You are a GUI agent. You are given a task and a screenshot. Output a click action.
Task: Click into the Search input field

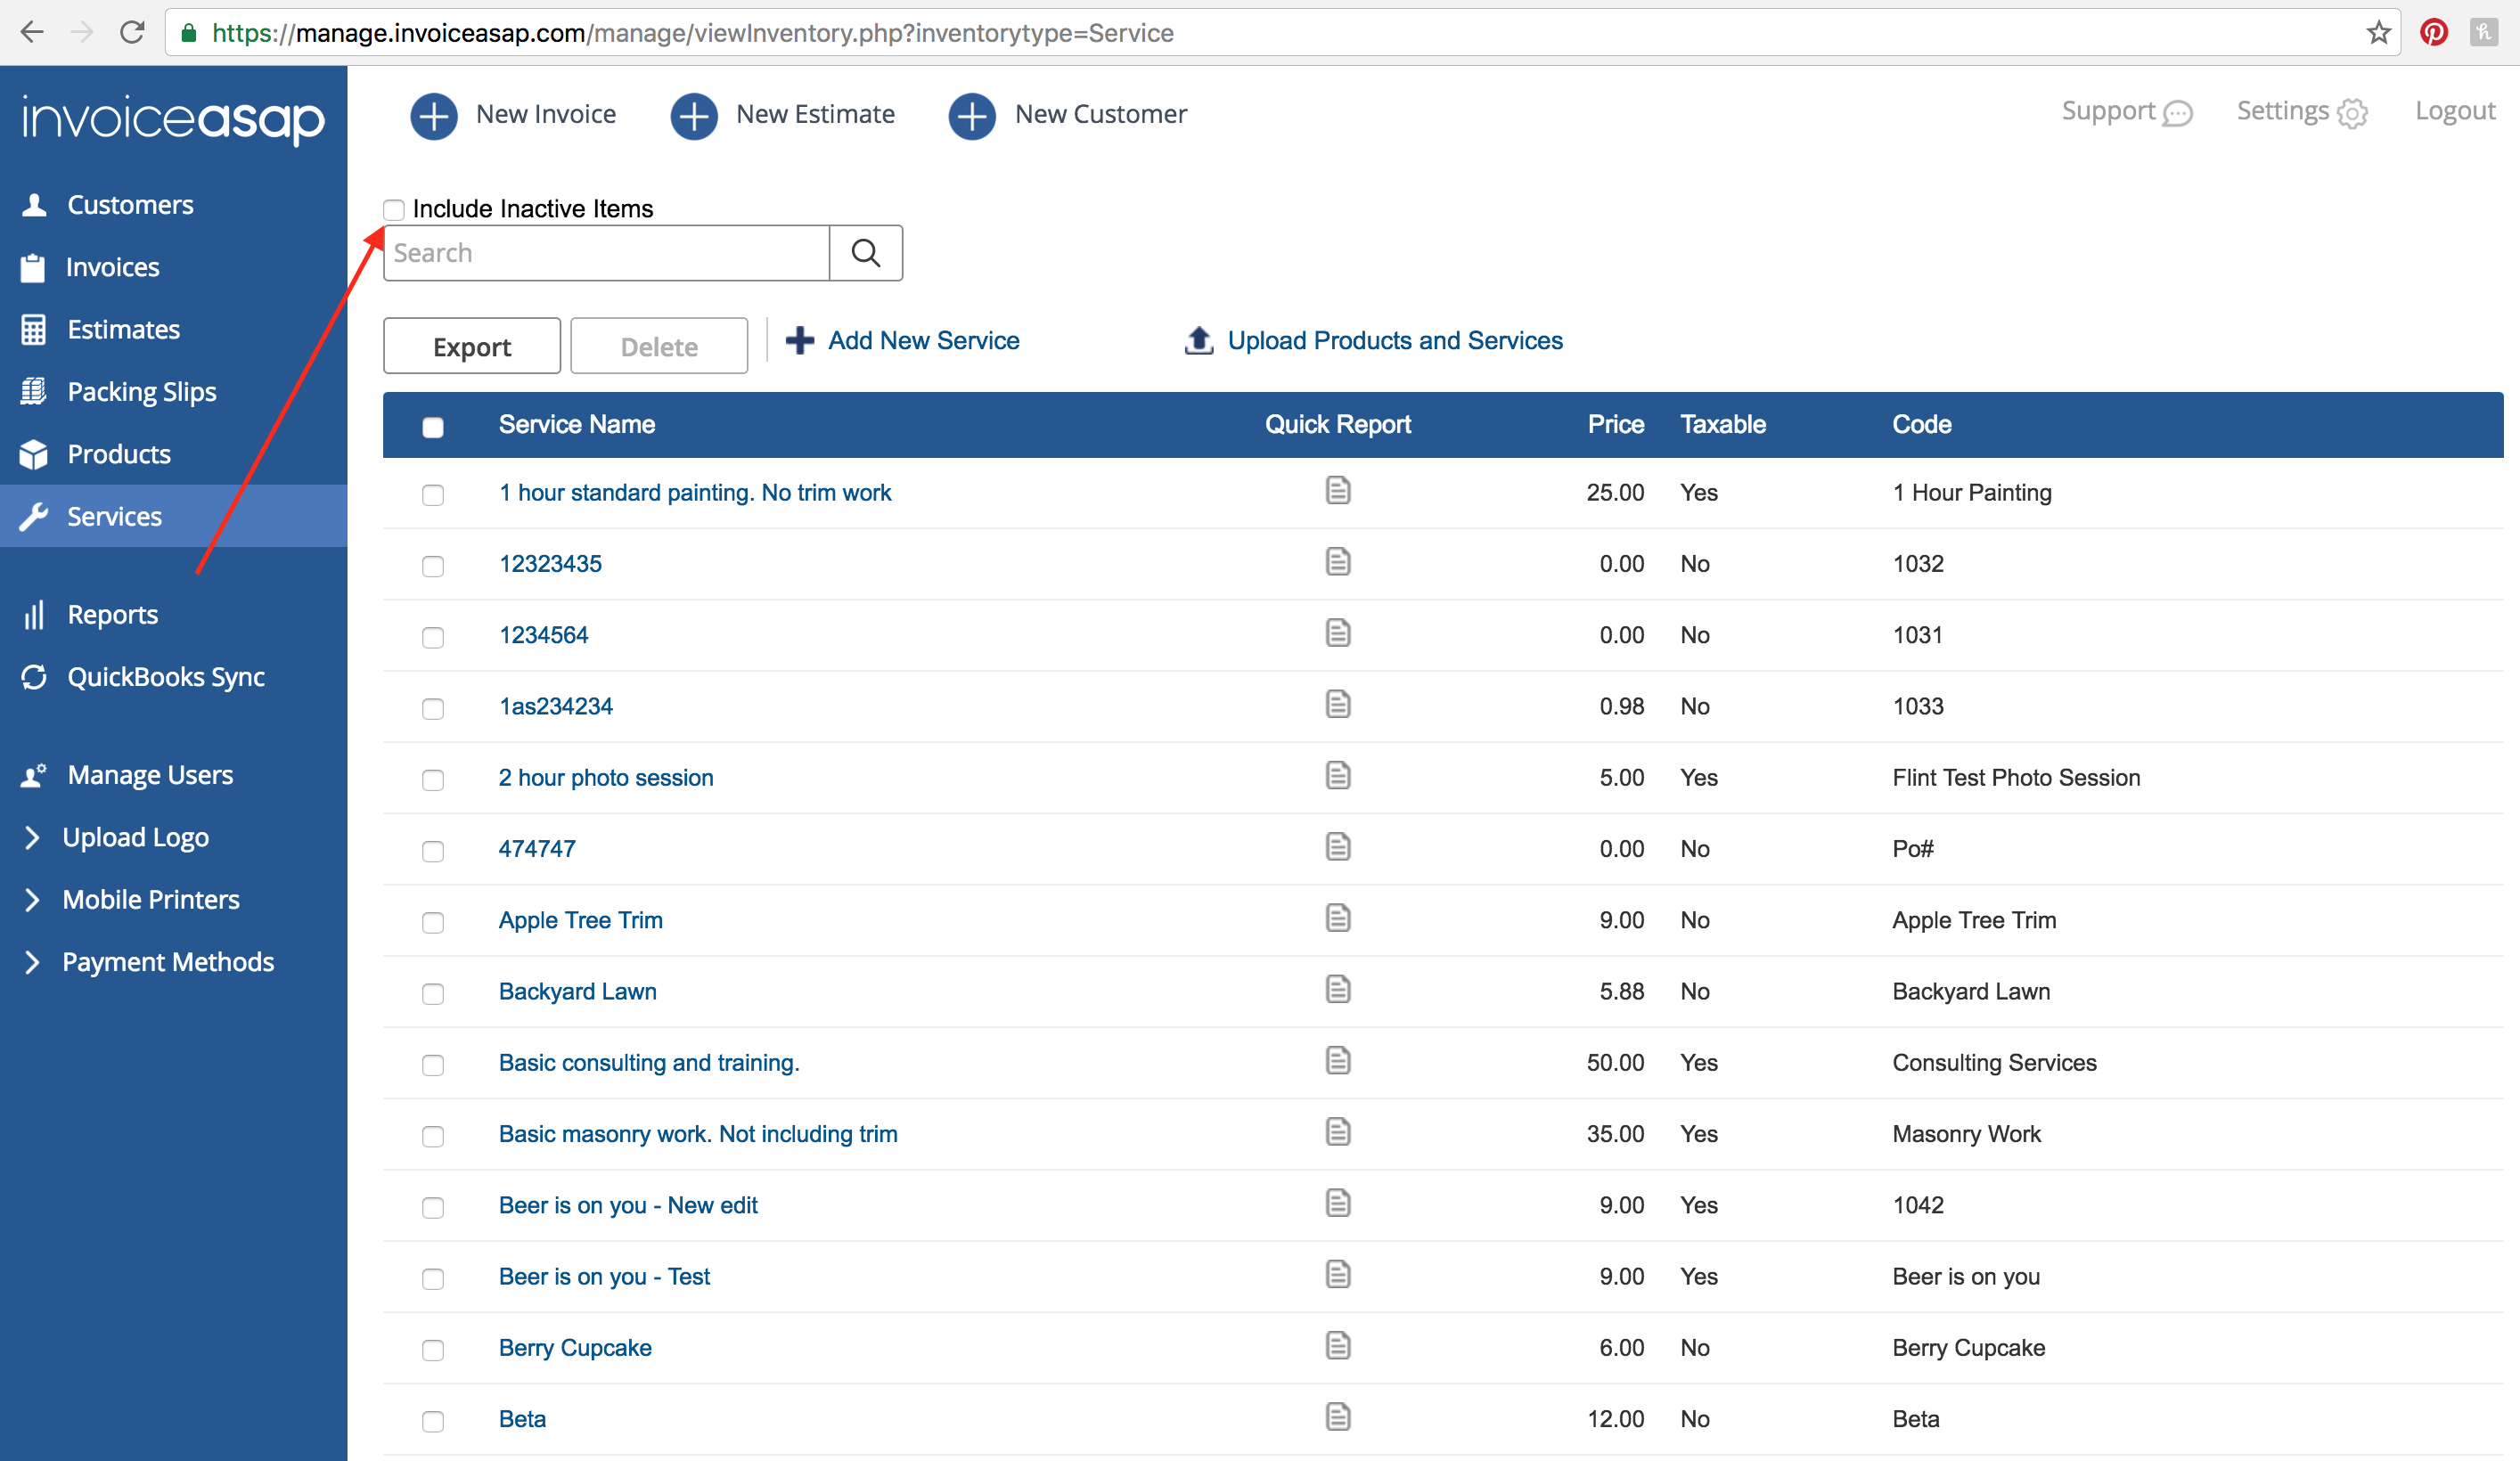point(607,253)
